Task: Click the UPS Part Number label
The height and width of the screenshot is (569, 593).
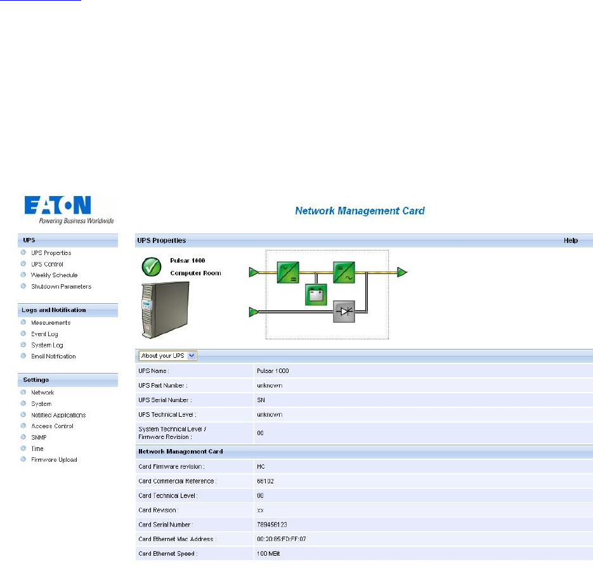Action: tap(163, 386)
